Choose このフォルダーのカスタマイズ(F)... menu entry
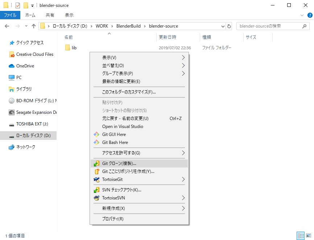314x240 pixels. [139, 92]
